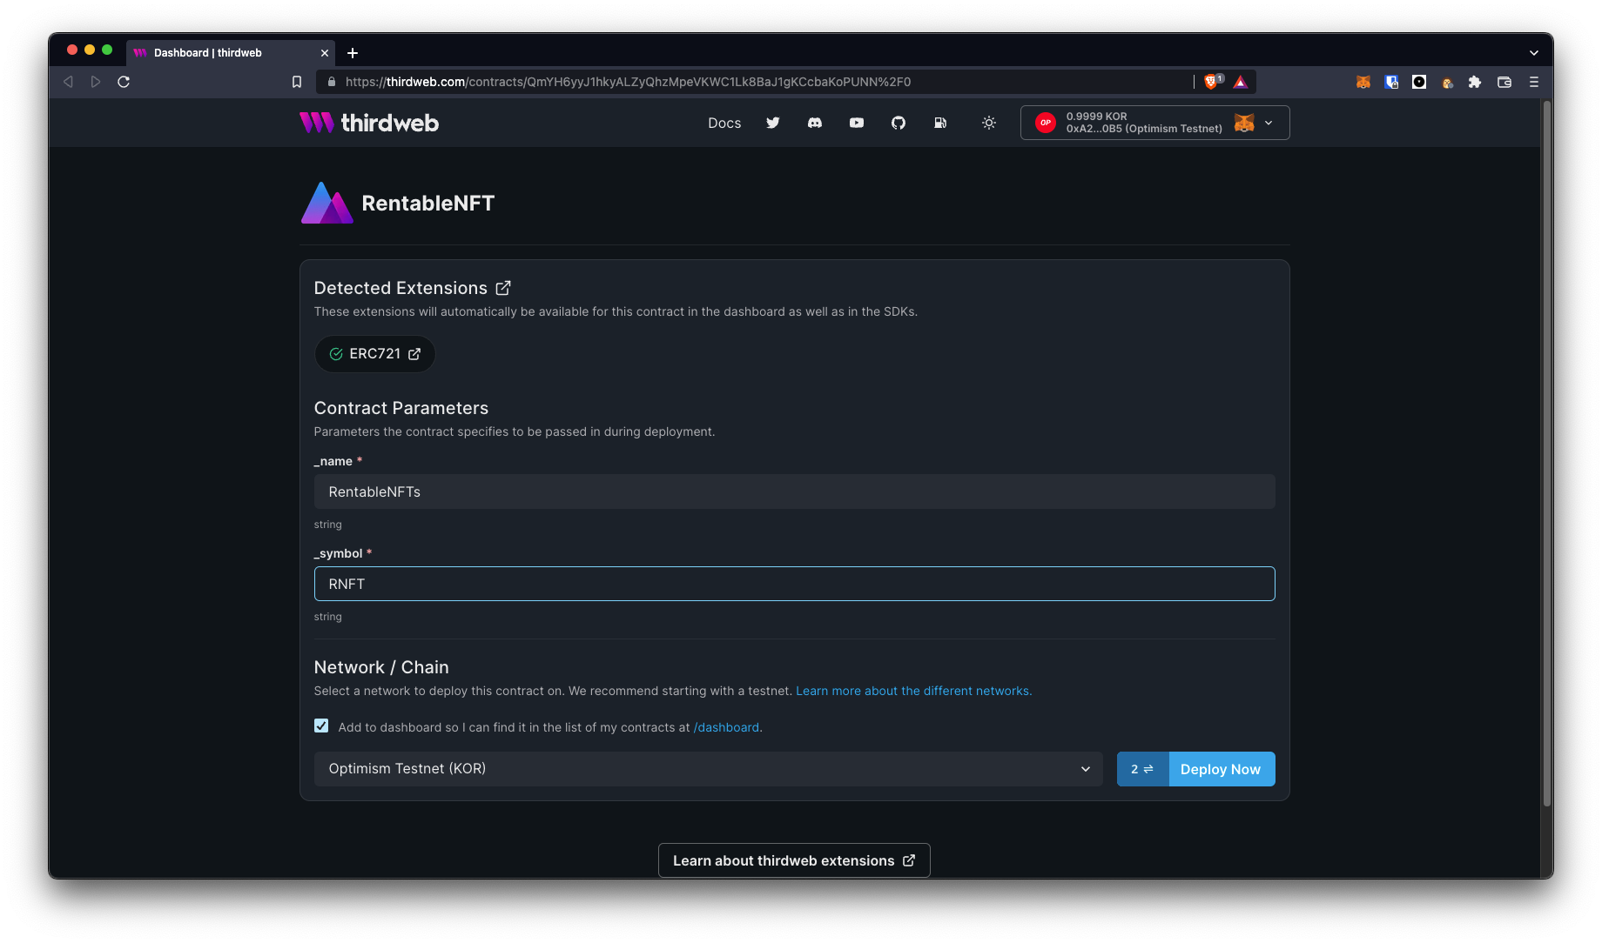Open Detected Extensions external link icon
This screenshot has width=1602, height=943.
tap(503, 288)
